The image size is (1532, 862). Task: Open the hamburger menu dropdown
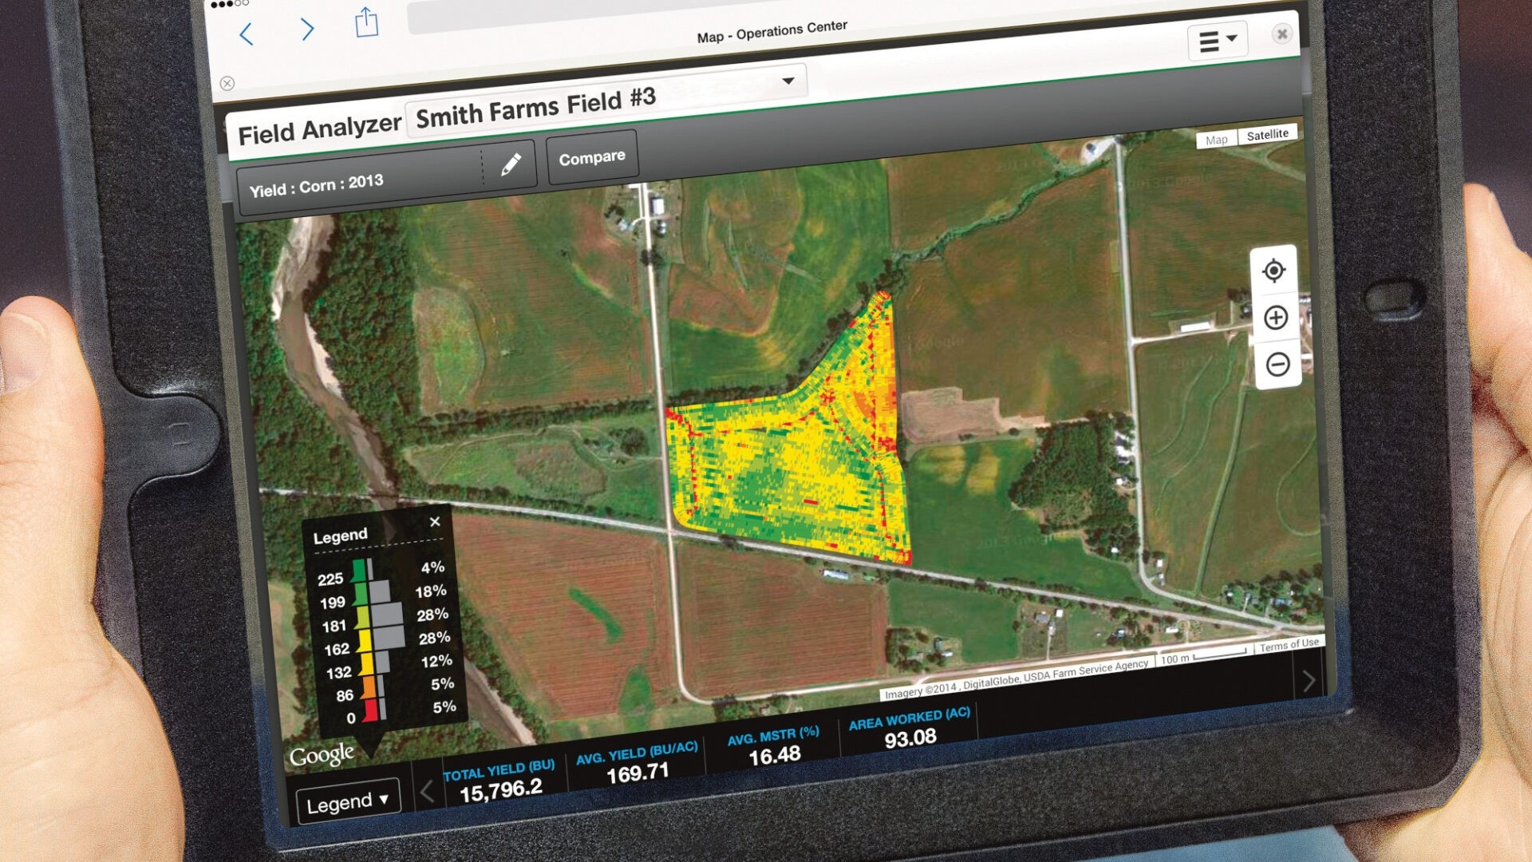click(x=1218, y=40)
